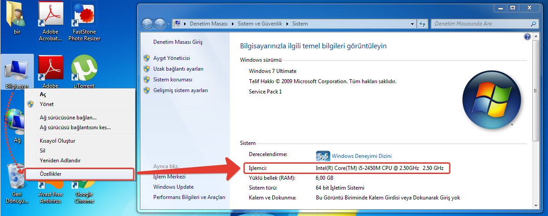
Task: Click the refresh button beside address bar
Action: coord(422,24)
